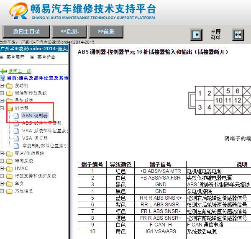Open the VSA 系统部件位置索引 item
This screenshot has width=251, height=239.
coord(45,131)
